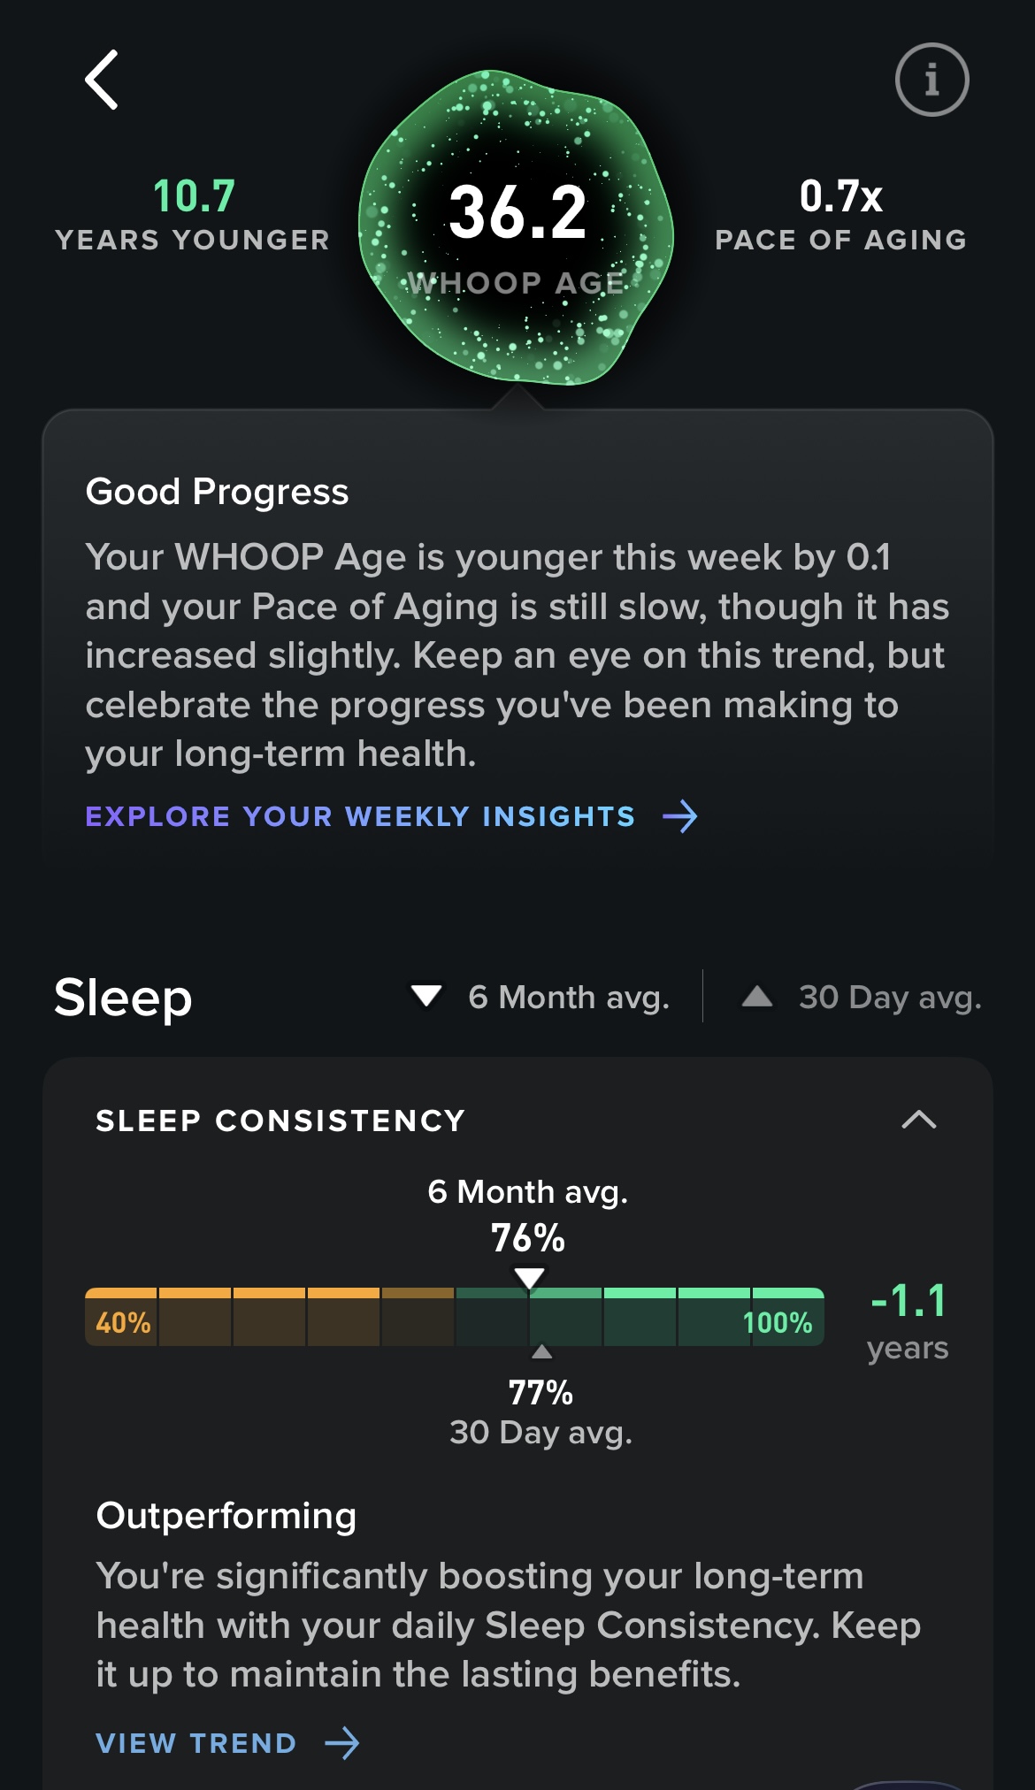Tap the 30 Day avg. up-triangle legend icon

(757, 997)
